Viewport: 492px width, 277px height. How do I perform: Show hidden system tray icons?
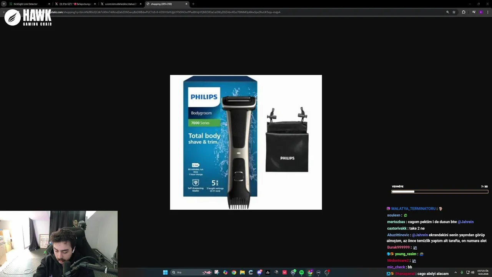tap(455, 272)
